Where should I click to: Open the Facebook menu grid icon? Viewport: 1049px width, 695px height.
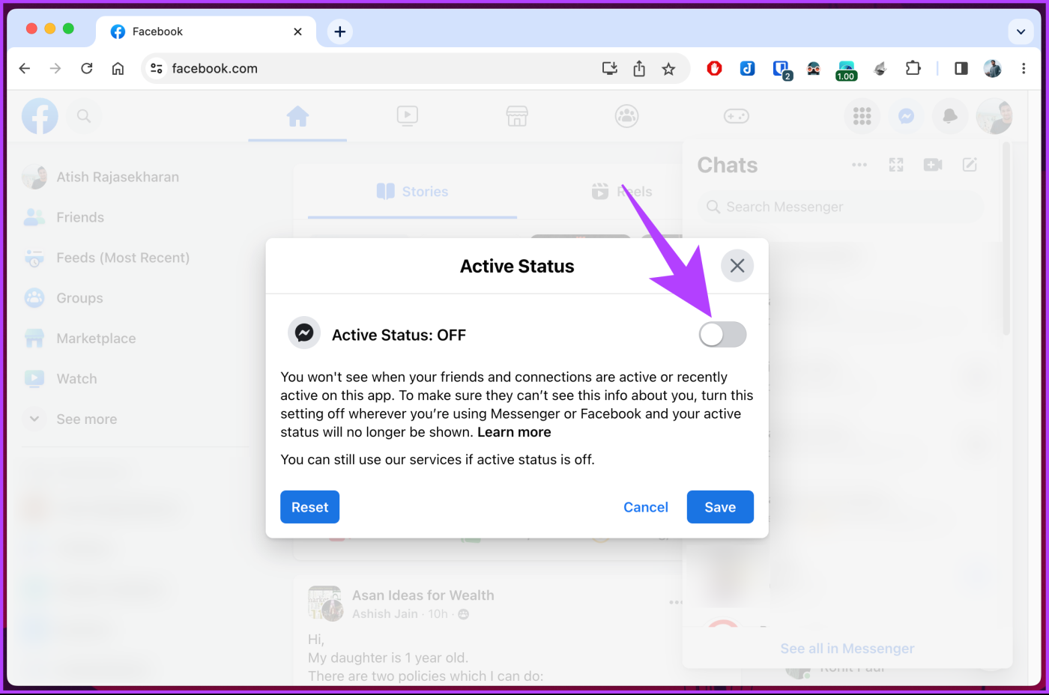pos(862,116)
